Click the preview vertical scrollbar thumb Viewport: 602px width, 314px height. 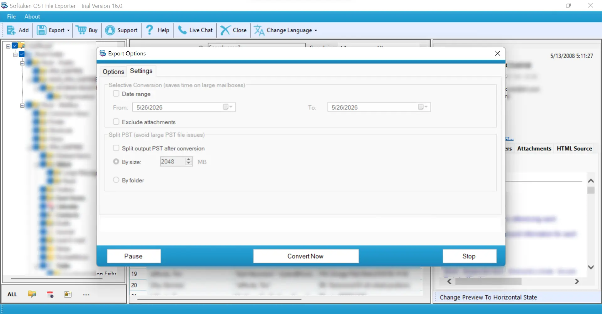(x=591, y=190)
